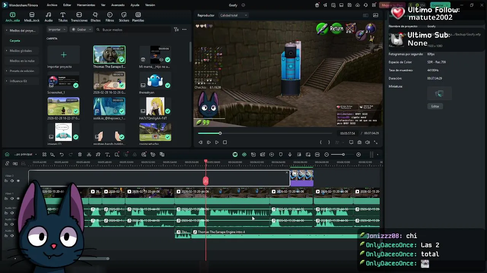
Task: Expand Medios del proyecto tree
Action: point(6,30)
